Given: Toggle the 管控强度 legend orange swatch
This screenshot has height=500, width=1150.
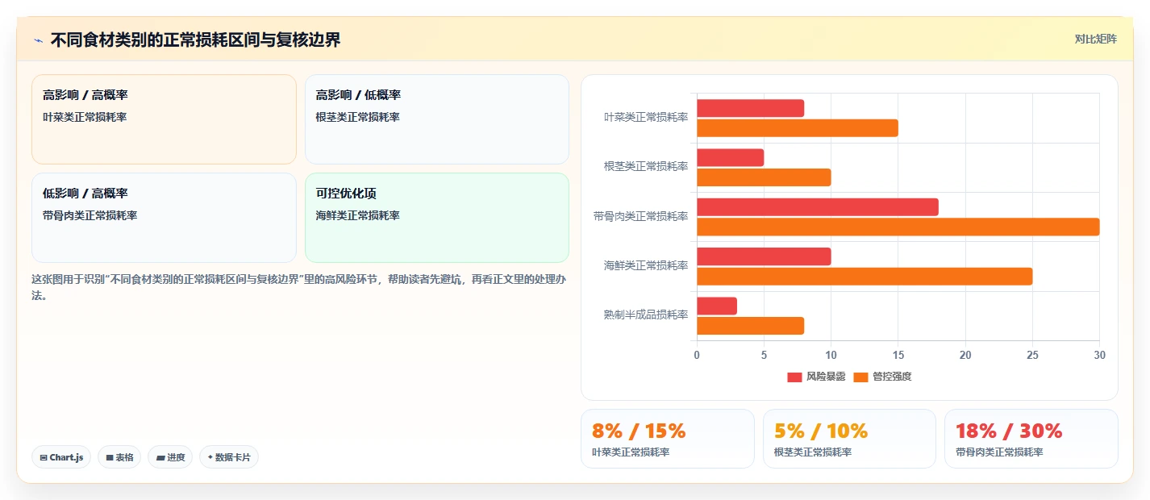Looking at the screenshot, I should coord(860,377).
